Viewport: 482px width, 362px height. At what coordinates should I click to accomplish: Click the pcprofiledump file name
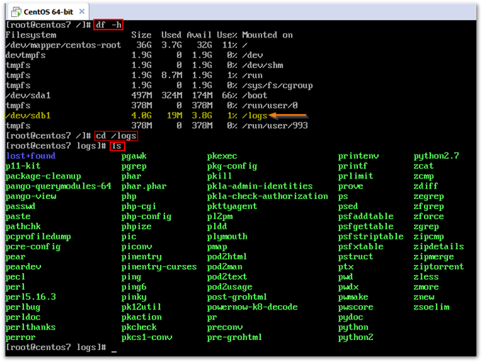coord(38,237)
